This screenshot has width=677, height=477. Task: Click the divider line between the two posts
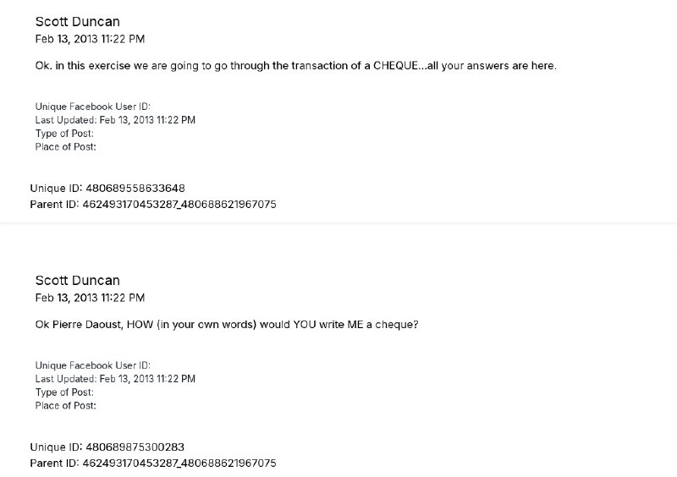click(338, 222)
